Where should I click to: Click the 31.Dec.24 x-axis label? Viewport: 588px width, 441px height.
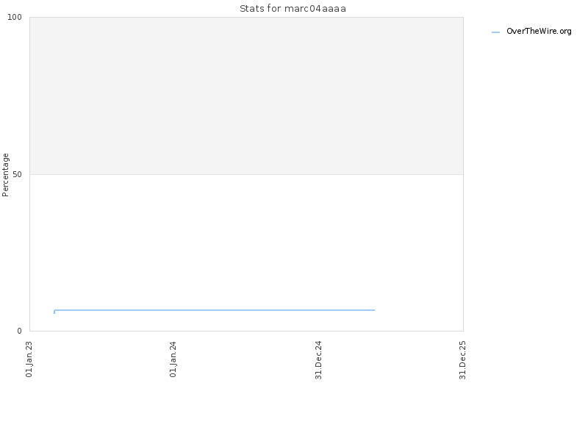tap(318, 360)
